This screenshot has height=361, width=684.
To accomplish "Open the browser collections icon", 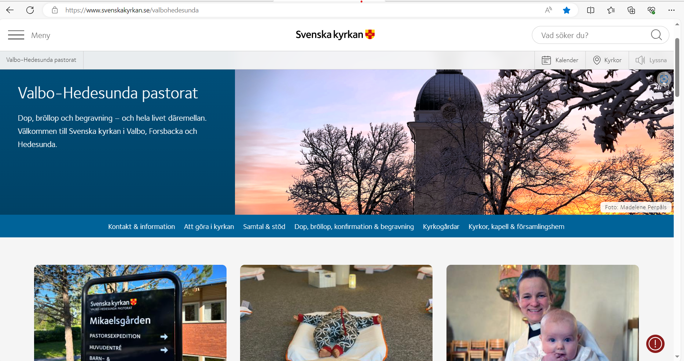I will (x=631, y=10).
